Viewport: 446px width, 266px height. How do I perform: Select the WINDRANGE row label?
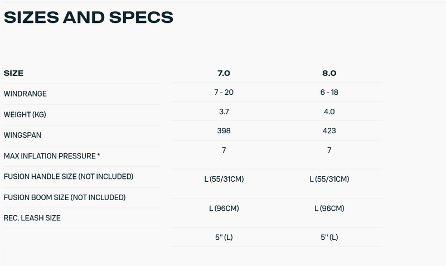click(x=25, y=94)
